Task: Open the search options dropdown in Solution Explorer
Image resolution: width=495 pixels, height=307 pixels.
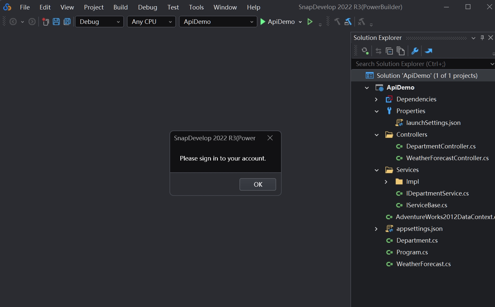Action: tap(492, 64)
